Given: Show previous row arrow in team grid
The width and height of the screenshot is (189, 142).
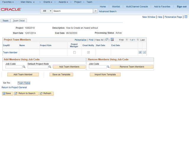Looking at the screenshot, I should click(x=127, y=39).
